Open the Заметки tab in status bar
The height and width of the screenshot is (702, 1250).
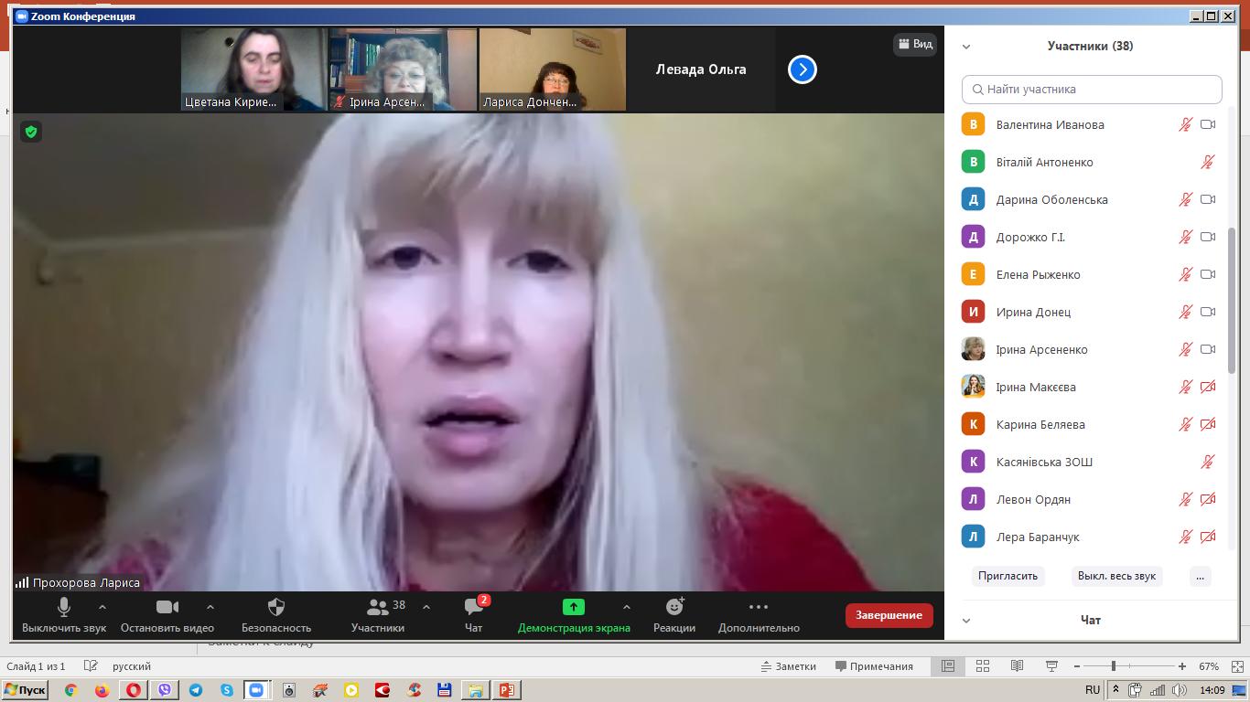point(788,666)
